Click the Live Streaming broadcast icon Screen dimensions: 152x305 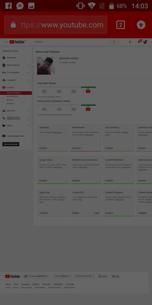pyautogui.click(x=4, y=73)
